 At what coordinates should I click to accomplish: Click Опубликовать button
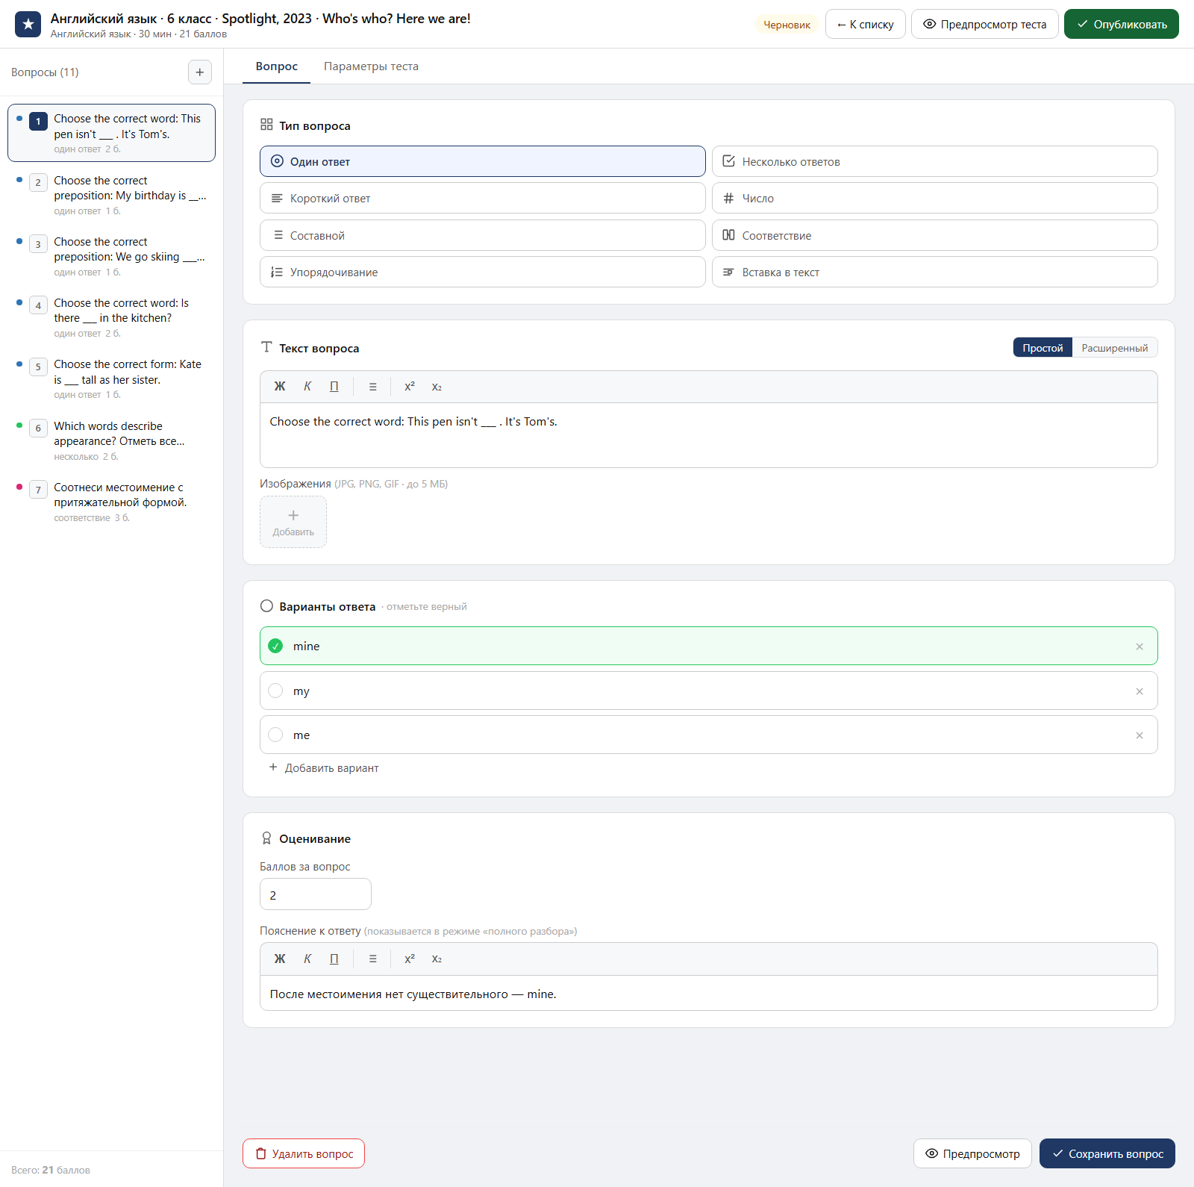tap(1121, 24)
